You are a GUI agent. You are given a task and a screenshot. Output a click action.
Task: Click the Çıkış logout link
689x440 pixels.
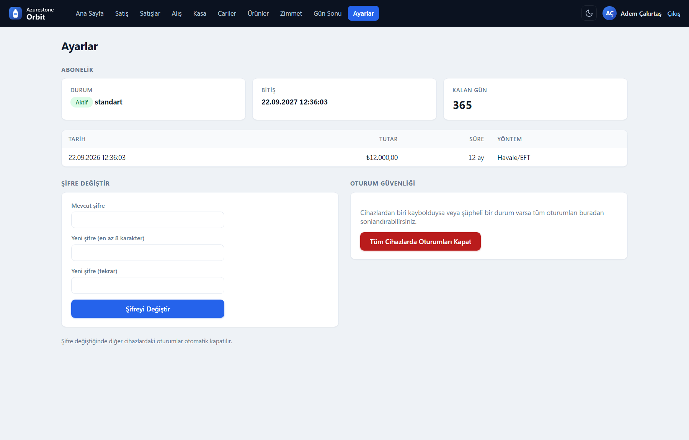pos(674,14)
